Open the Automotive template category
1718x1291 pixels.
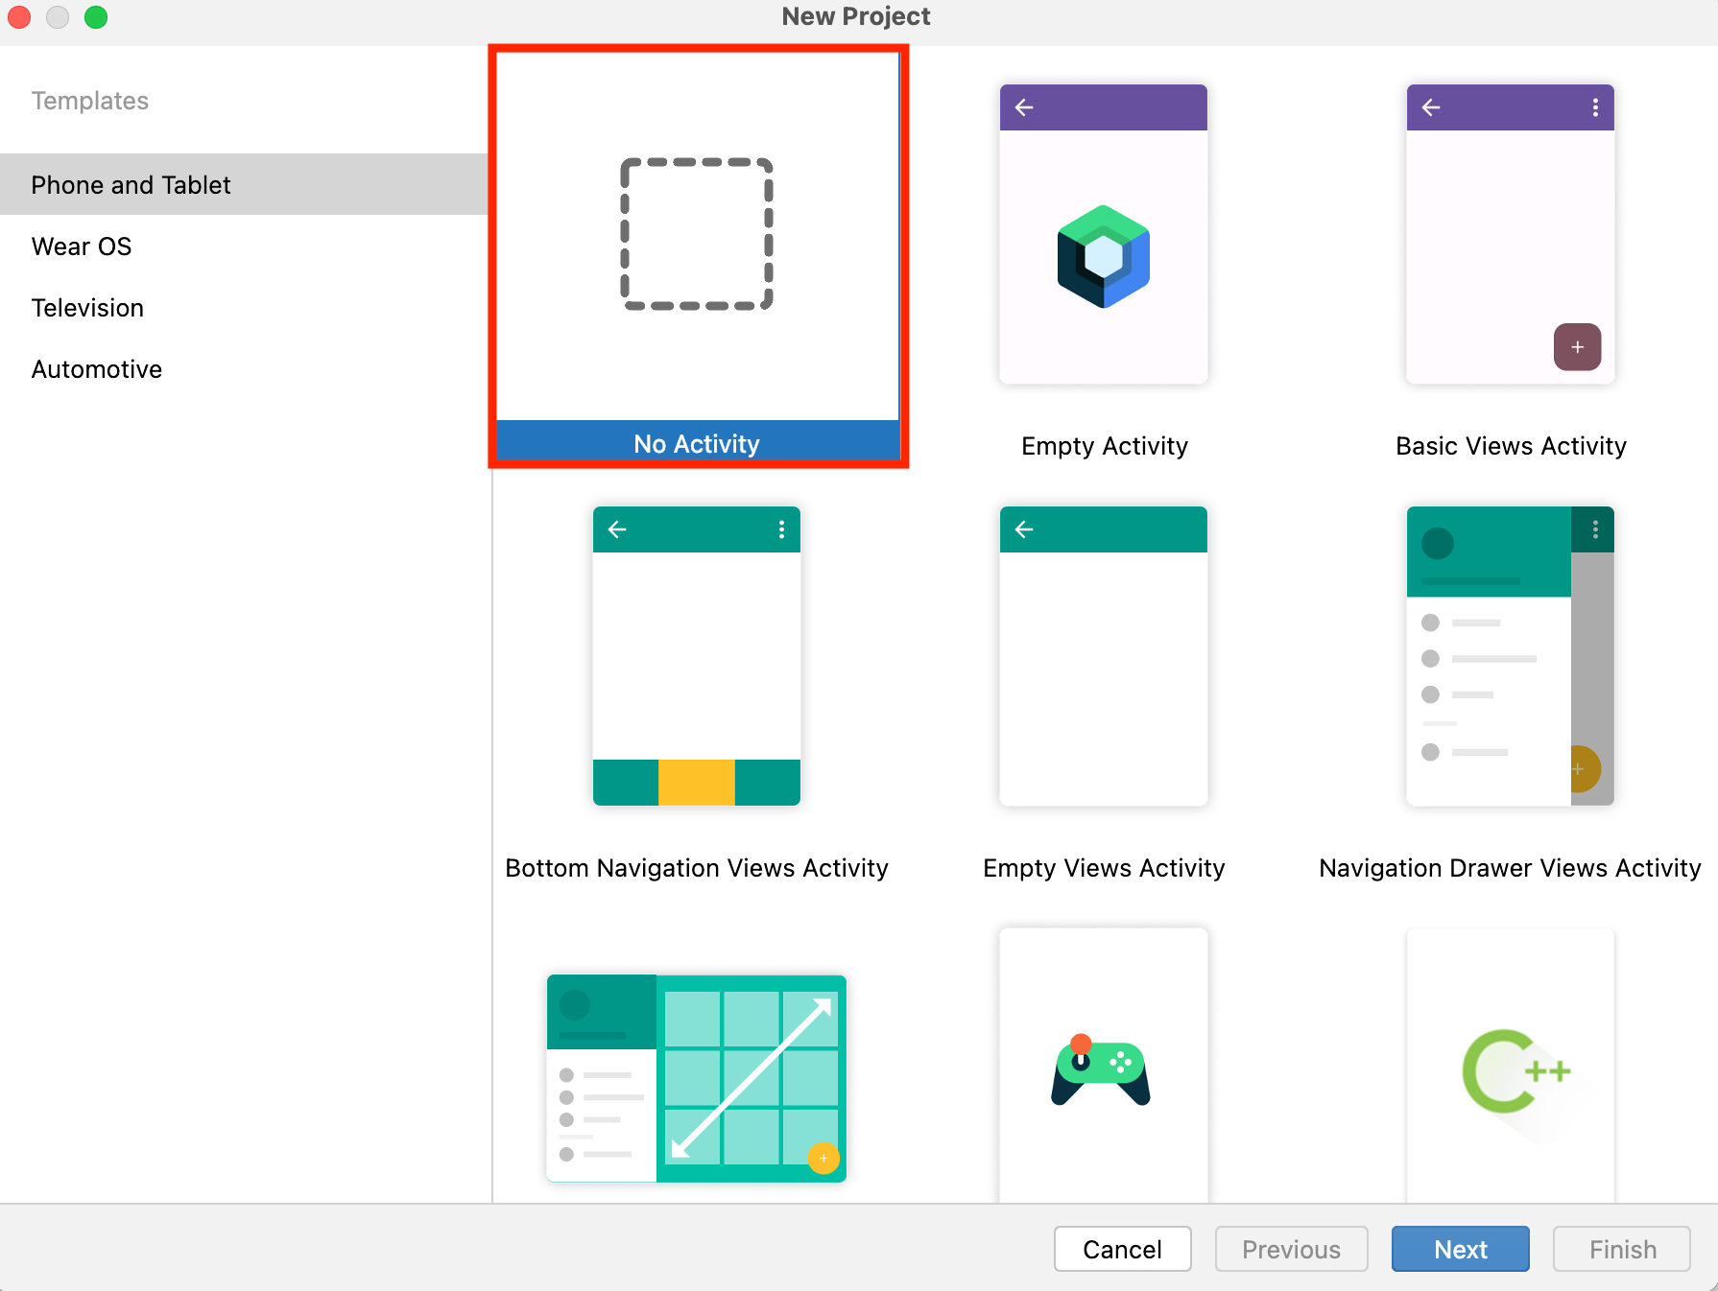point(97,369)
